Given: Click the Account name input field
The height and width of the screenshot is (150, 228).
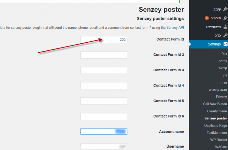Looking at the screenshot, I should pyautogui.click(x=104, y=131).
